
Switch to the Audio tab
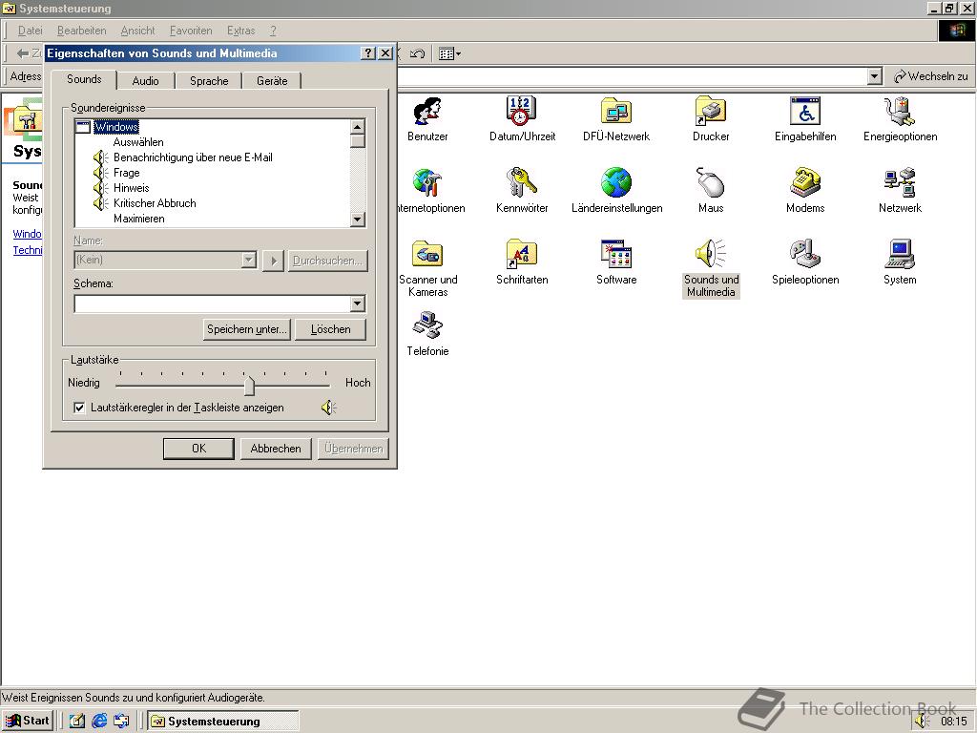[145, 81]
